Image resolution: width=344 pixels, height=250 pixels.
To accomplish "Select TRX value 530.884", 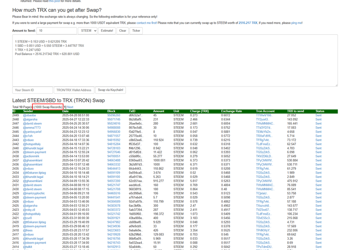I will 292,160.
